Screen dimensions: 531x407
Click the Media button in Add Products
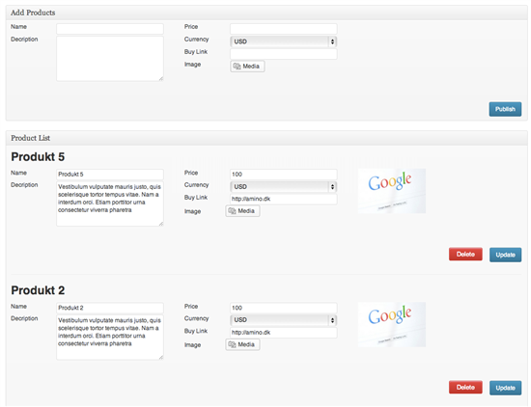(247, 67)
